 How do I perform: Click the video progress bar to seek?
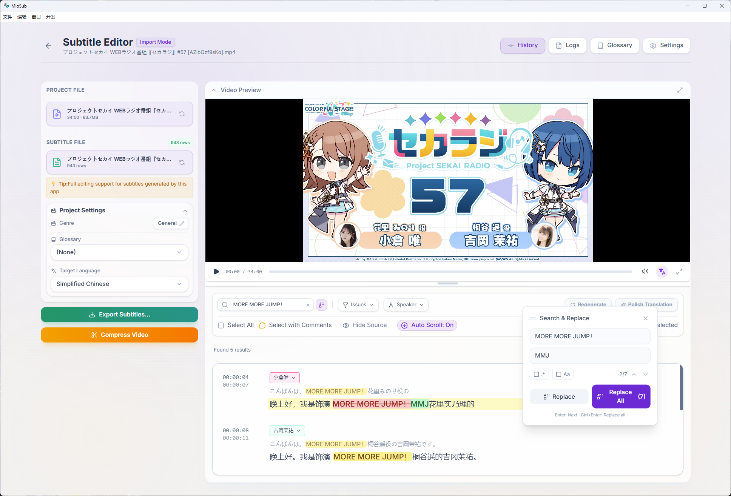pyautogui.click(x=449, y=272)
